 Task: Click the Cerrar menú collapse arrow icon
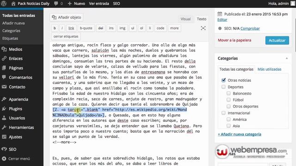point(4,159)
